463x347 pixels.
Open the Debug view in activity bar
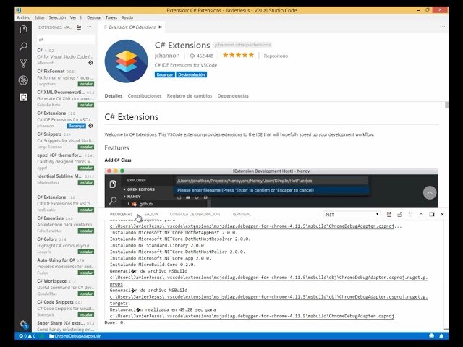click(23, 80)
